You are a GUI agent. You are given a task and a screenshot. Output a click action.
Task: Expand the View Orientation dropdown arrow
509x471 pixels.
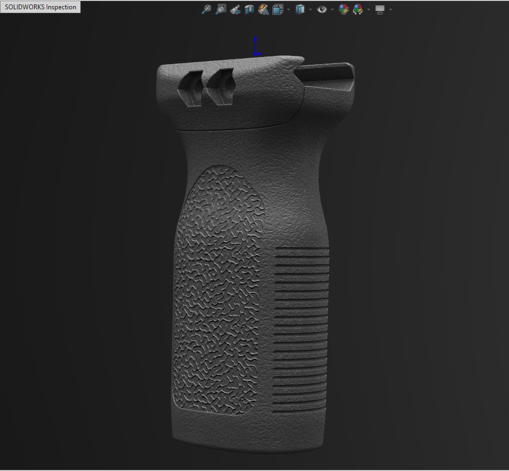(x=288, y=10)
